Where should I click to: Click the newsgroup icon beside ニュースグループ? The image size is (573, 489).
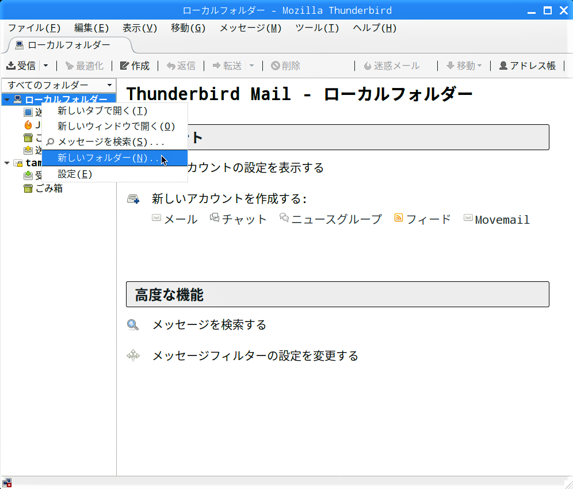click(284, 218)
